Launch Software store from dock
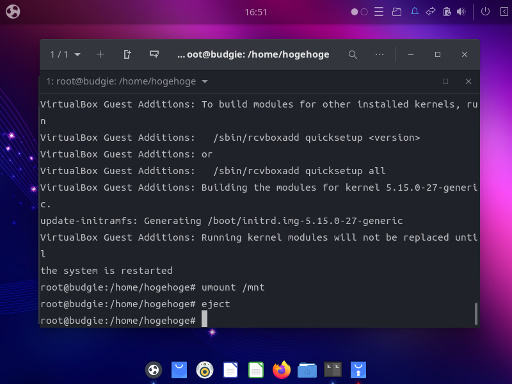The height and width of the screenshot is (384, 512). (179, 370)
